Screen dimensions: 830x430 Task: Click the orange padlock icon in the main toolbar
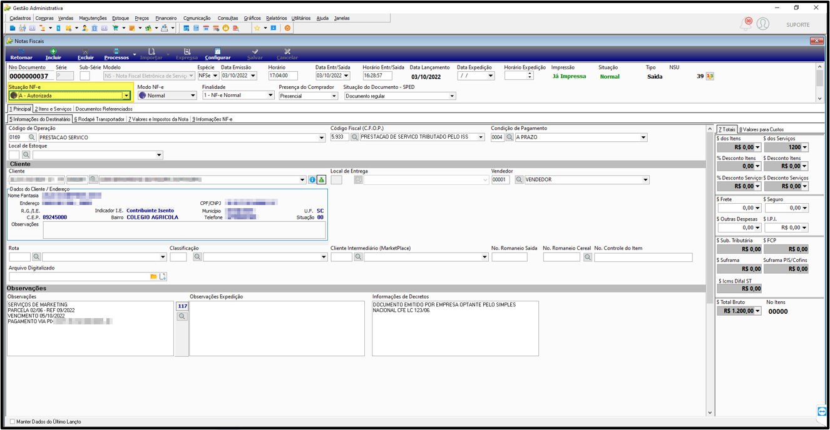226,28
